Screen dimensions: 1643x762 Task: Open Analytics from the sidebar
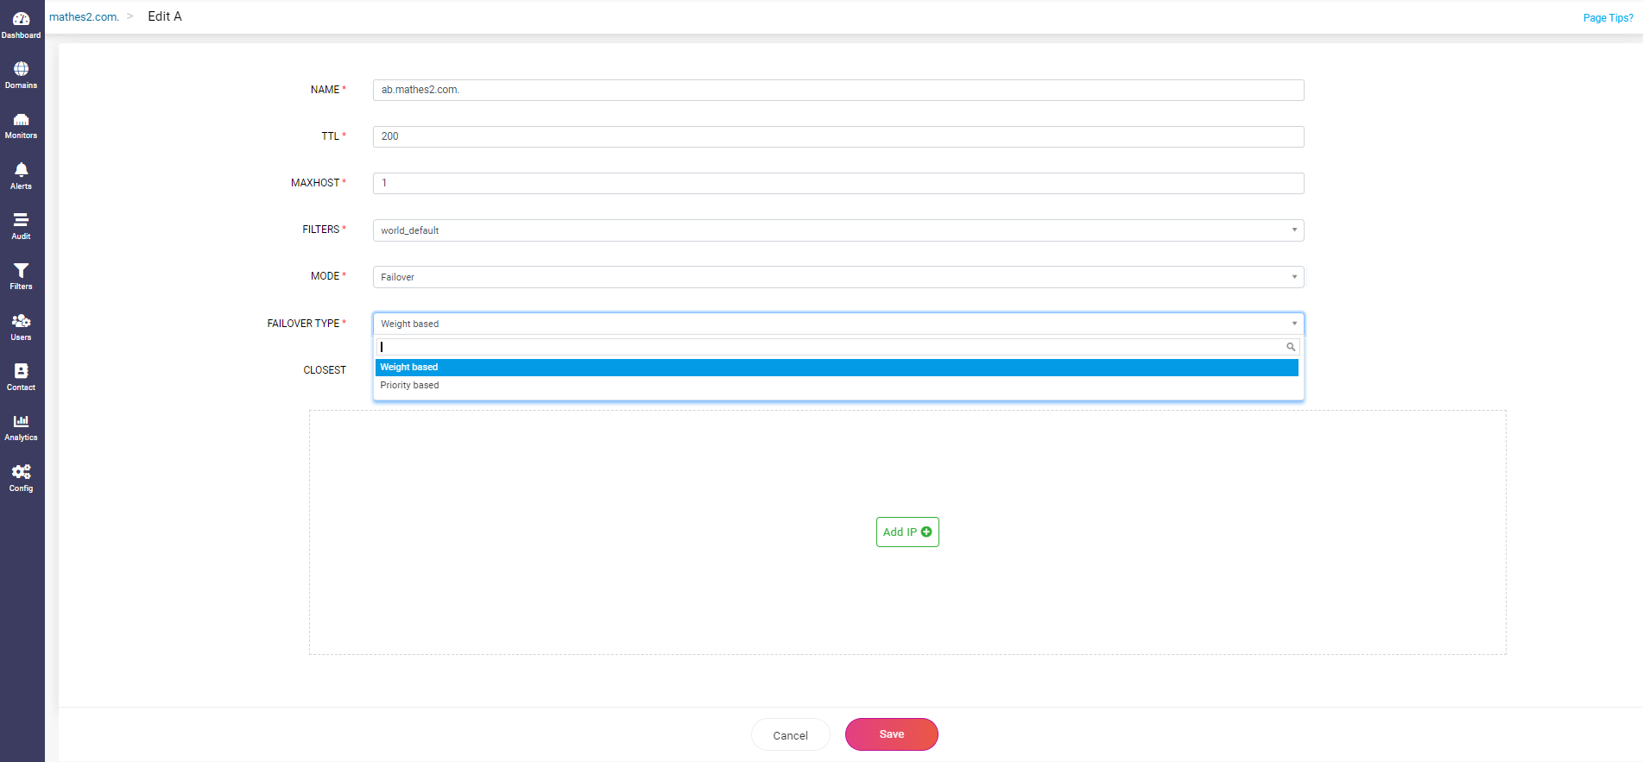(x=22, y=427)
